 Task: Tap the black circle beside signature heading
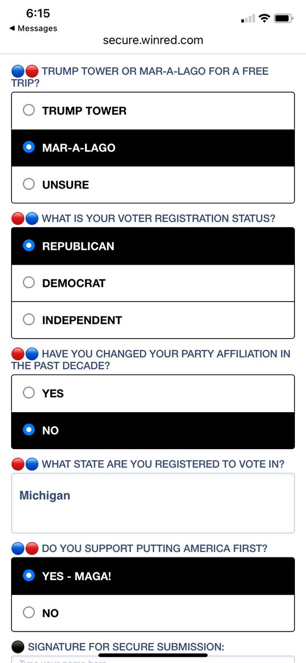18,646
